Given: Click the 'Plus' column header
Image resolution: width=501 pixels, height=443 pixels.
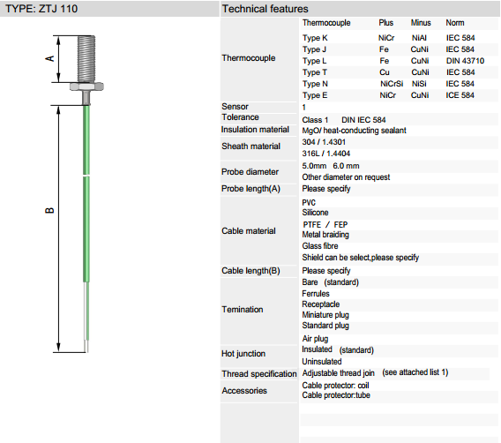Looking at the screenshot, I should tap(386, 23).
